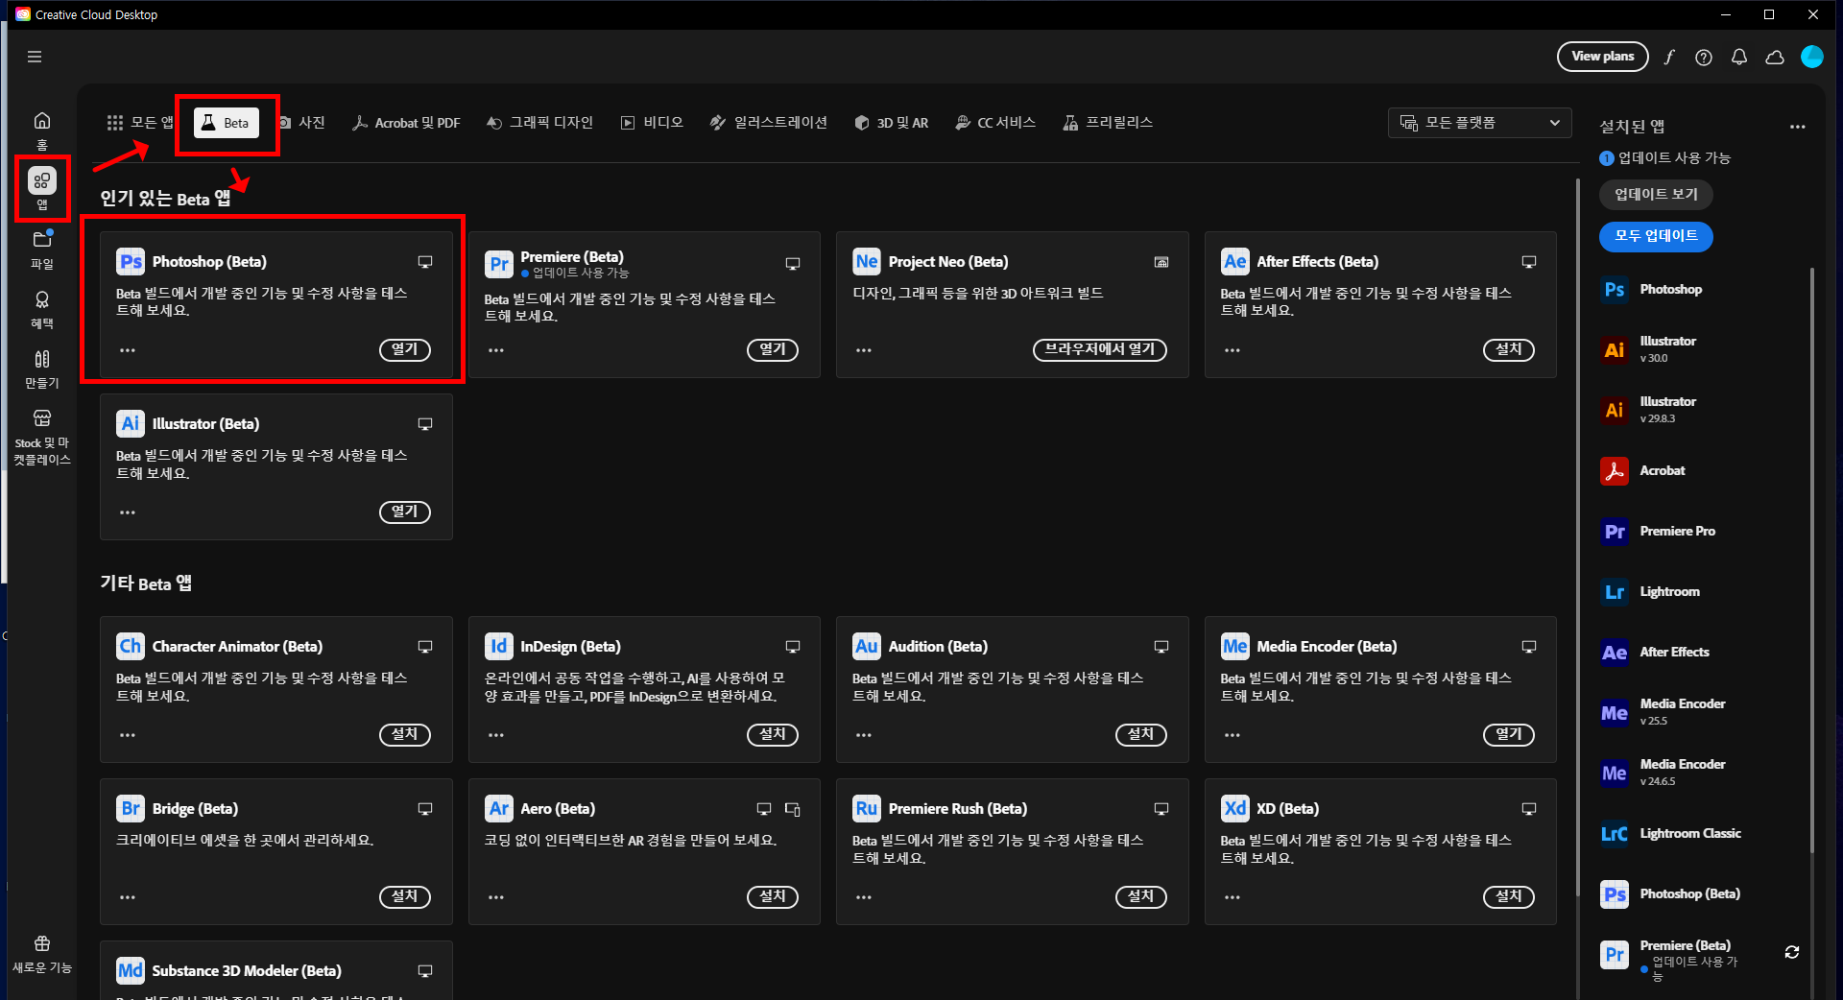The image size is (1843, 1000).
Task: Open the hamburger menu
Action: (x=35, y=57)
